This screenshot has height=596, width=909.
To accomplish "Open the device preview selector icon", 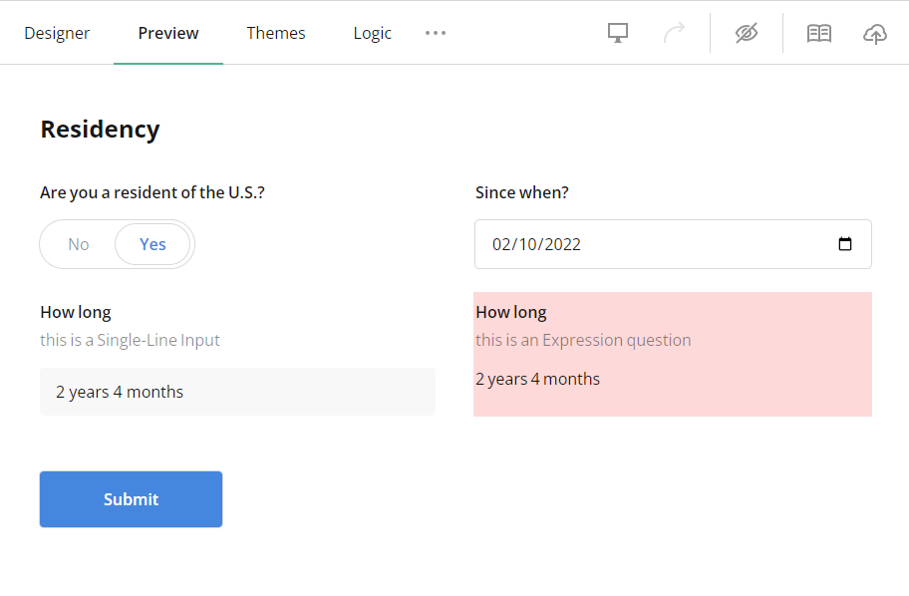I will 617,32.
